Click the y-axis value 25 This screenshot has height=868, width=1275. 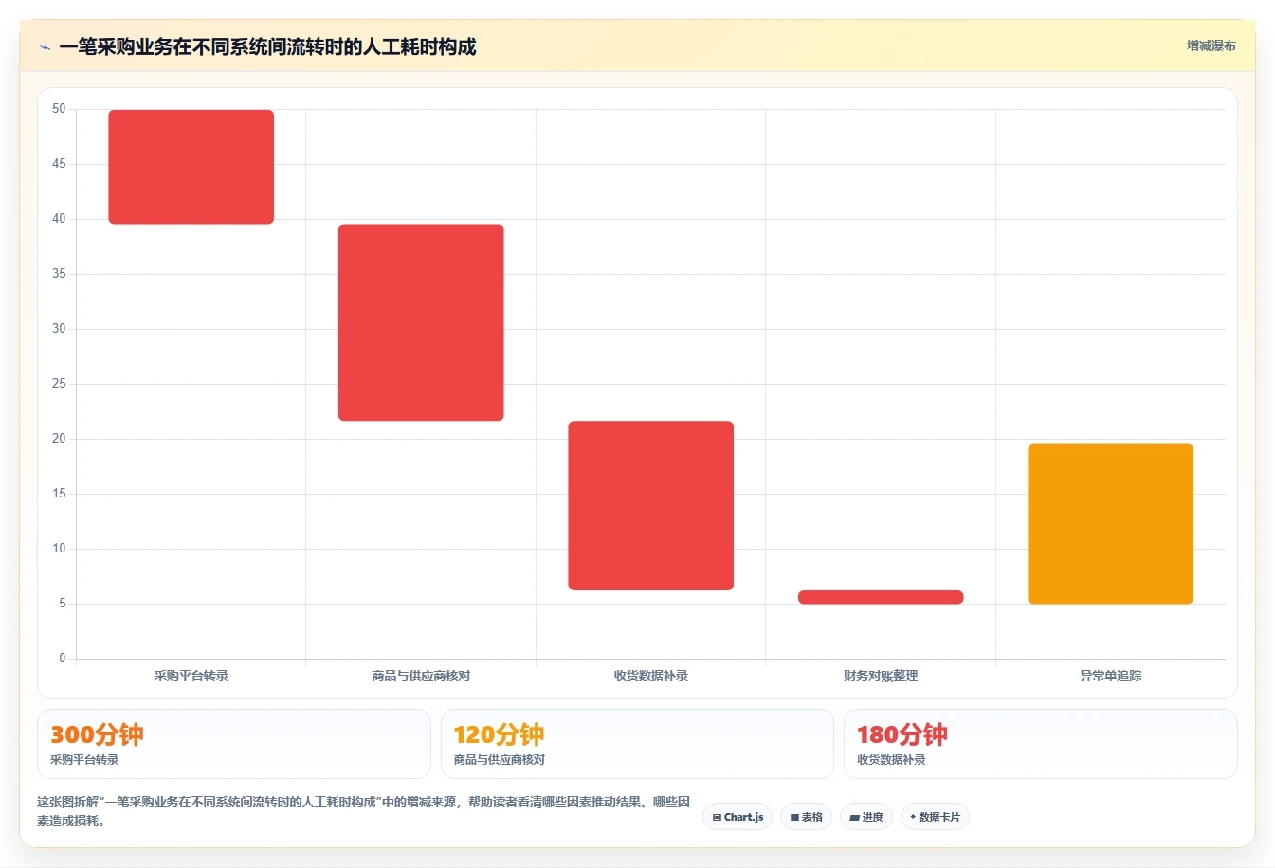point(59,384)
